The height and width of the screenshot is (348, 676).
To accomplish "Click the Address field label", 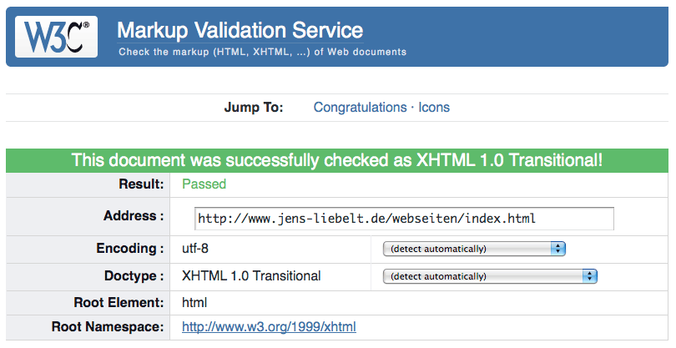I will [x=134, y=216].
